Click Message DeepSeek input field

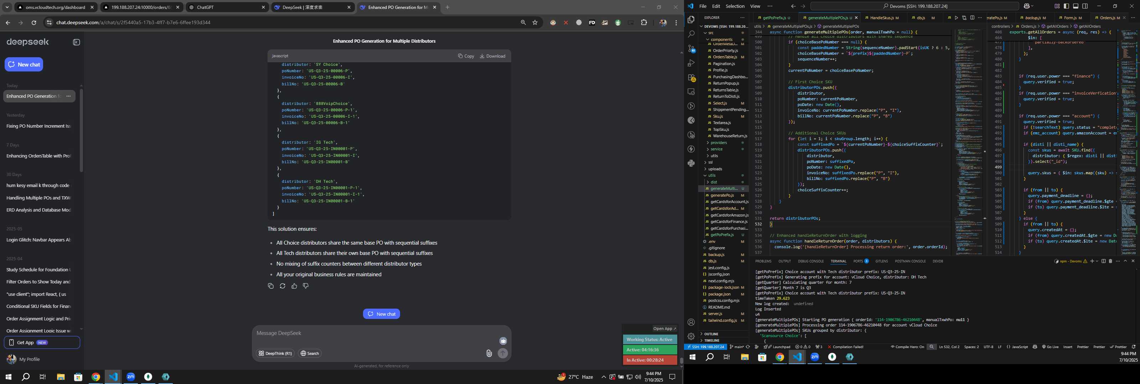click(376, 333)
